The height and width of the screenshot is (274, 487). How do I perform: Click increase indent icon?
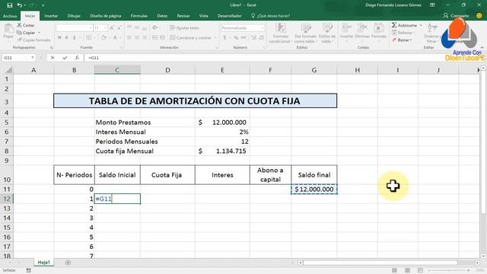pos(162,37)
